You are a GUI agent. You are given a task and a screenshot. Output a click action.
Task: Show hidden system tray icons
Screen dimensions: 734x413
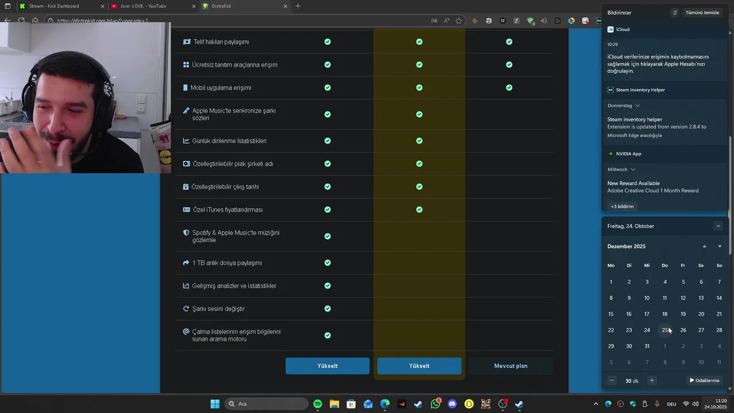pos(596,404)
